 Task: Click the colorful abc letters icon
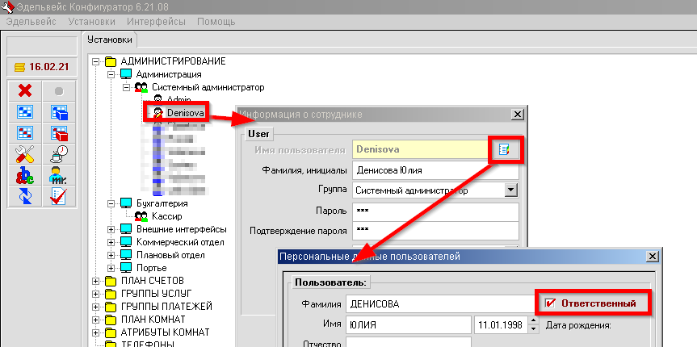click(25, 175)
